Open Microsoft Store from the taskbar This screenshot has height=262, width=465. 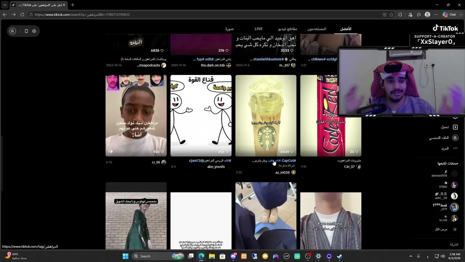(222, 256)
